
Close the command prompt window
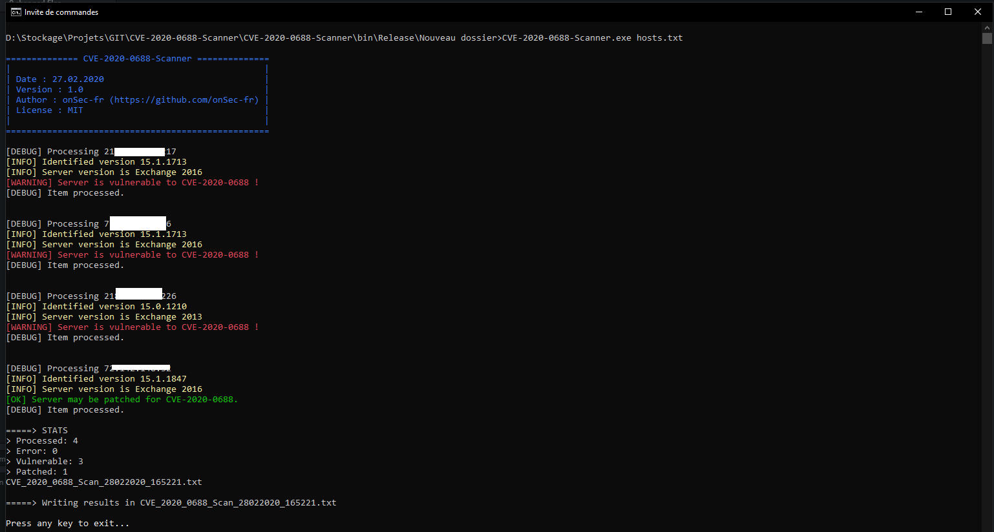pyautogui.click(x=978, y=12)
